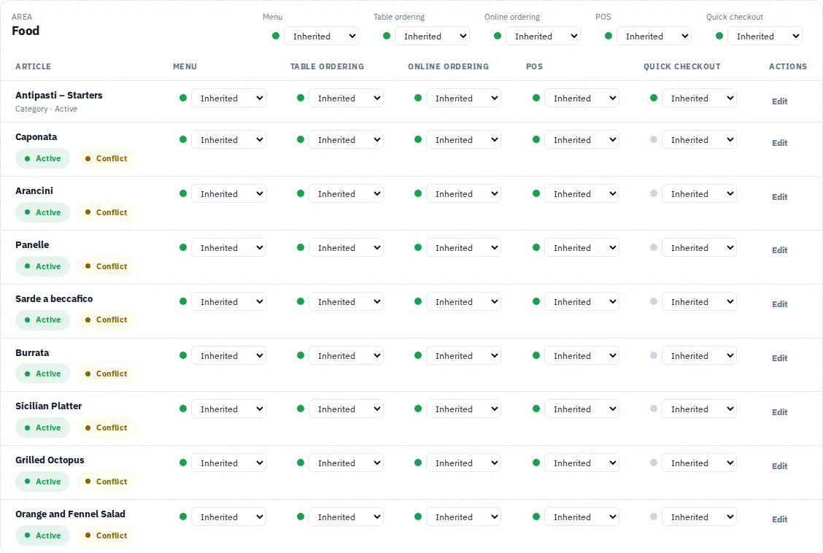Click Edit for Grilled Octopus
The width and height of the screenshot is (823, 553).
pyautogui.click(x=779, y=466)
